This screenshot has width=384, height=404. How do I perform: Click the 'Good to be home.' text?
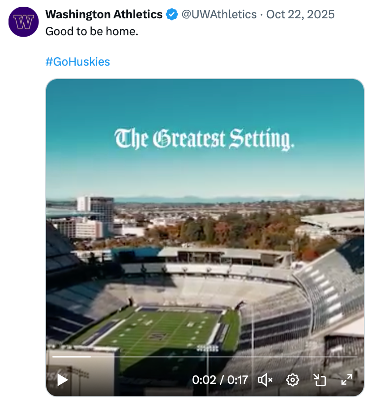point(92,32)
